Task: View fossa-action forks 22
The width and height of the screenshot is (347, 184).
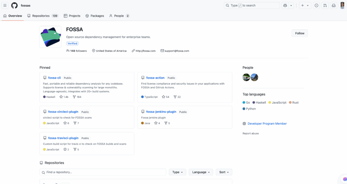Action: tap(177, 97)
